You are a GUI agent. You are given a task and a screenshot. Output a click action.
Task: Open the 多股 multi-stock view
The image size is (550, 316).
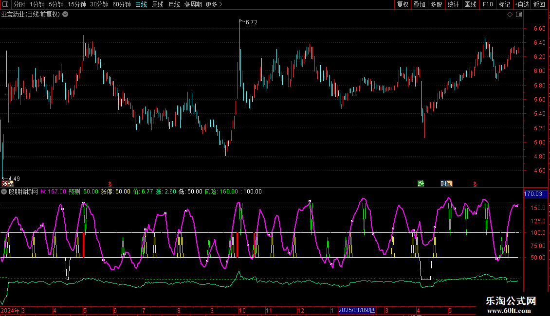click(x=436, y=4)
